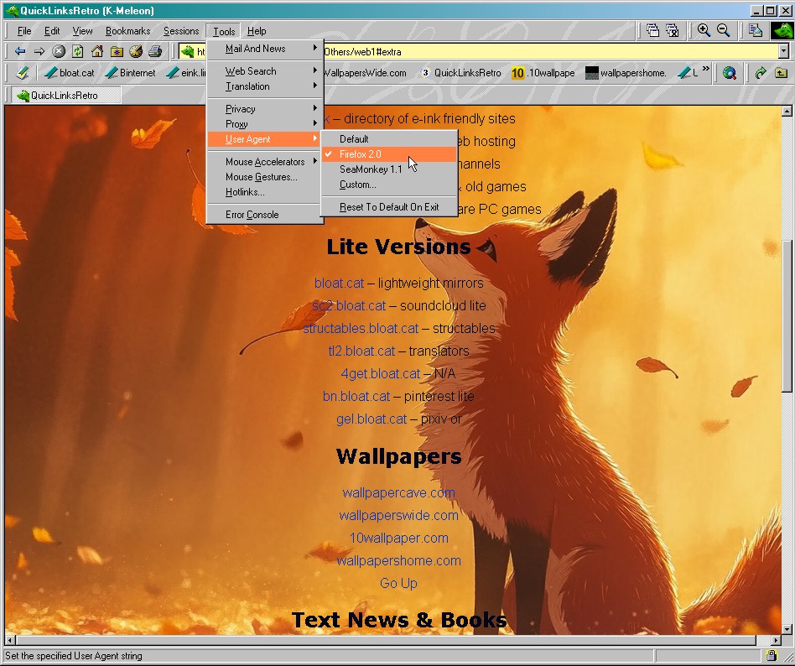Click the Zoom In magnifier icon
This screenshot has width=795, height=666.
click(704, 30)
